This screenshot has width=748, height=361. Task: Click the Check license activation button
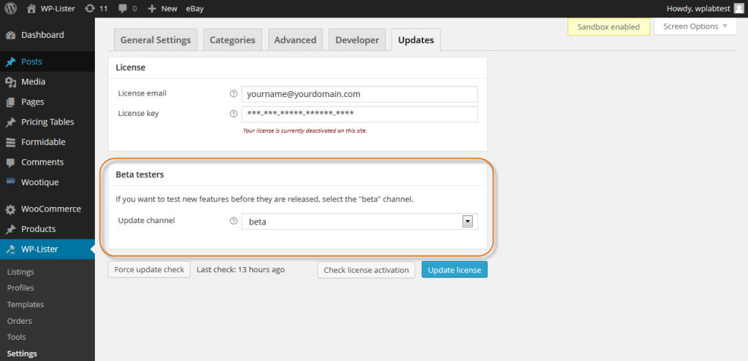pyautogui.click(x=367, y=270)
